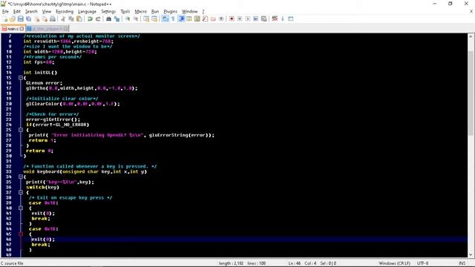The height and width of the screenshot is (267, 475).
Task: Click the spell-check ABC toolbar icon
Action: pos(275,19)
